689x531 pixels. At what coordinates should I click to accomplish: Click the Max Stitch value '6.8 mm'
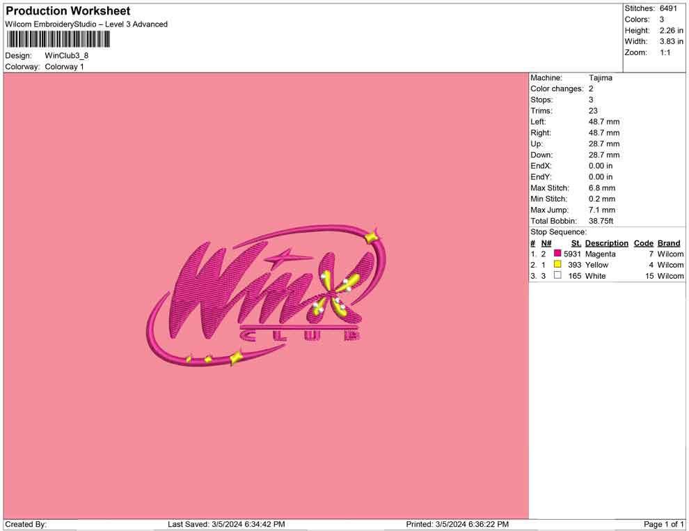tap(602, 188)
